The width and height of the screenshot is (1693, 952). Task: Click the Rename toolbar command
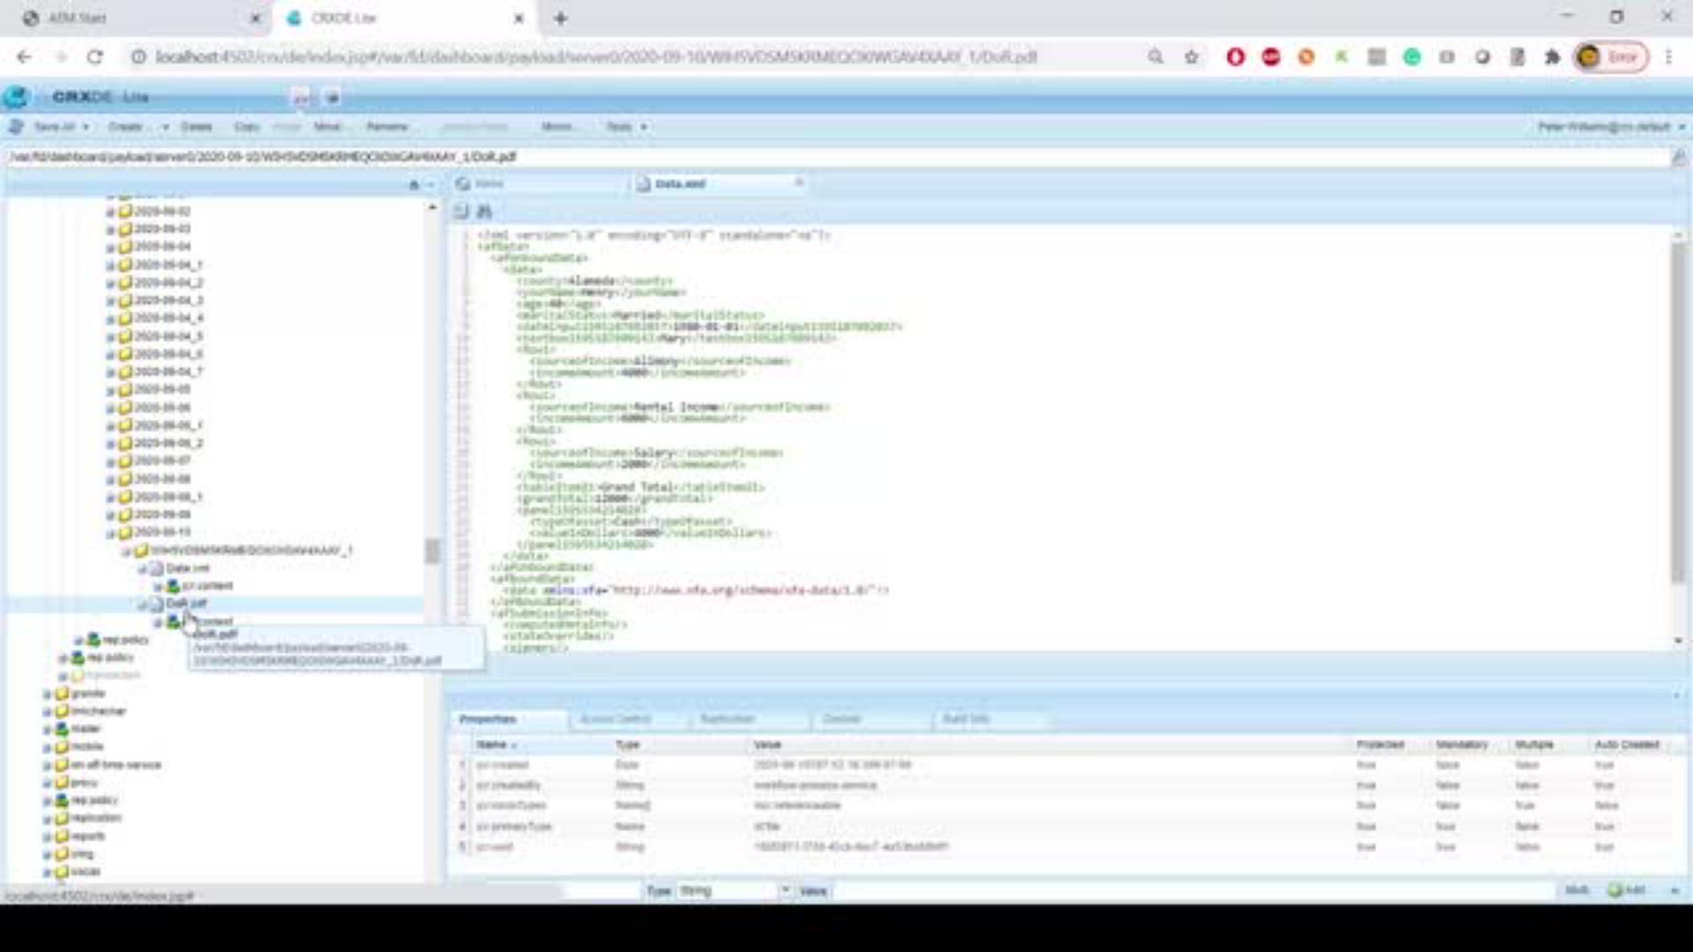389,126
